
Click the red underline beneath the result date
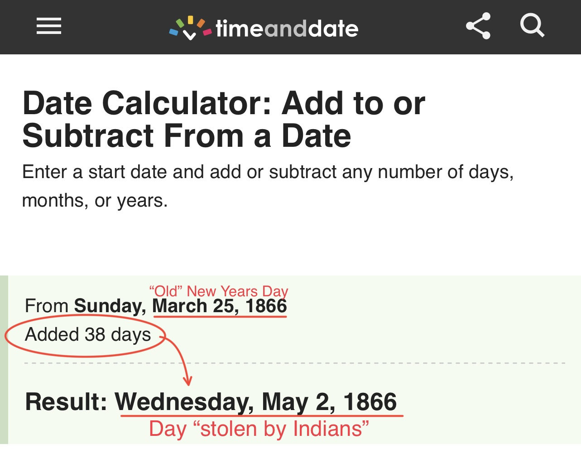[x=261, y=415]
